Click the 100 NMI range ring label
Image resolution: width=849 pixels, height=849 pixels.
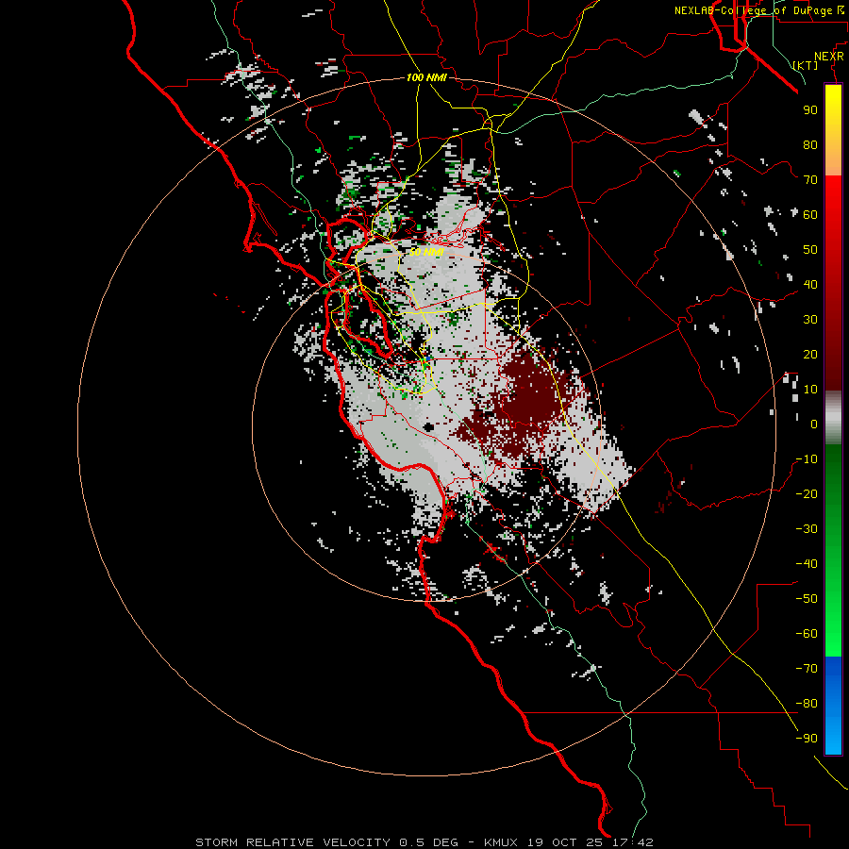426,77
